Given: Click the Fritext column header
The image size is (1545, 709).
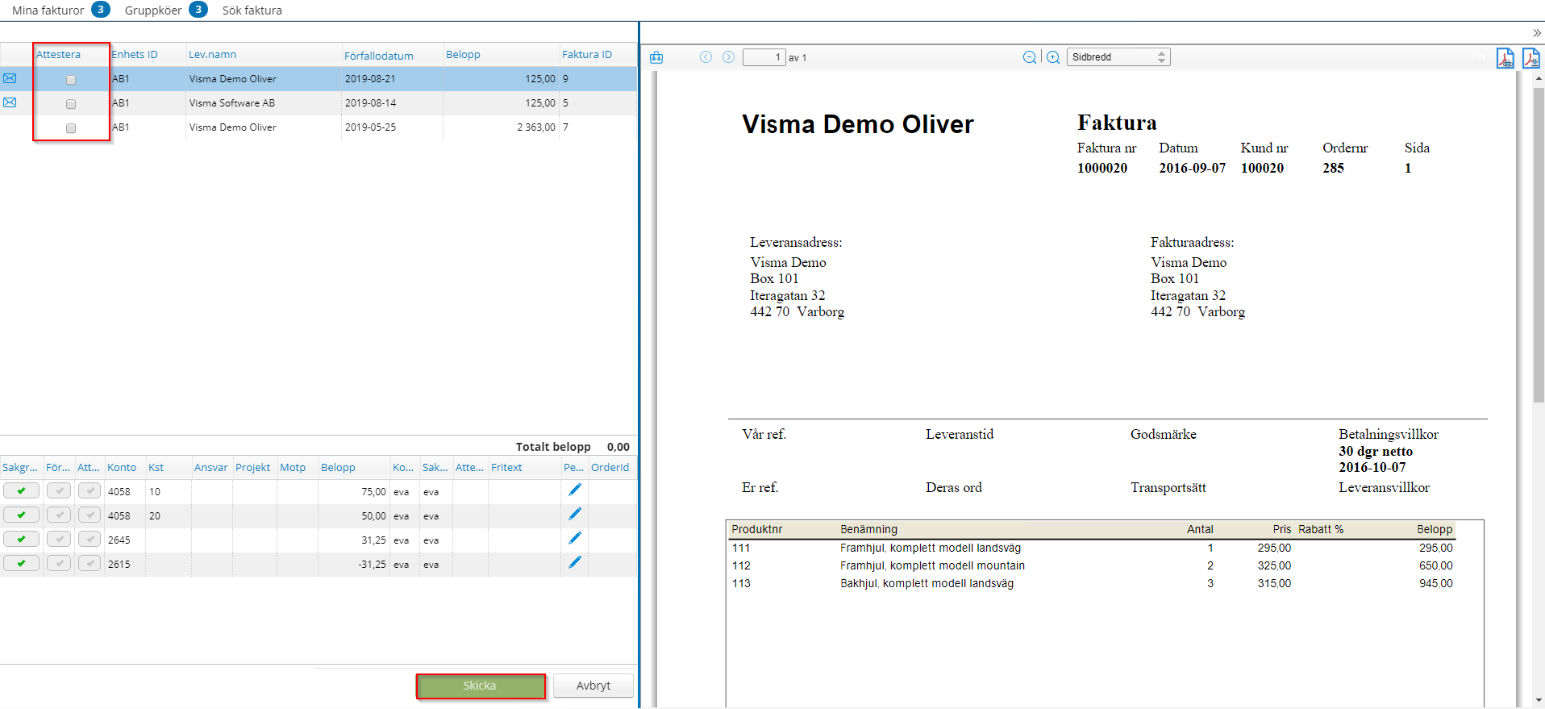Looking at the screenshot, I should point(506,468).
